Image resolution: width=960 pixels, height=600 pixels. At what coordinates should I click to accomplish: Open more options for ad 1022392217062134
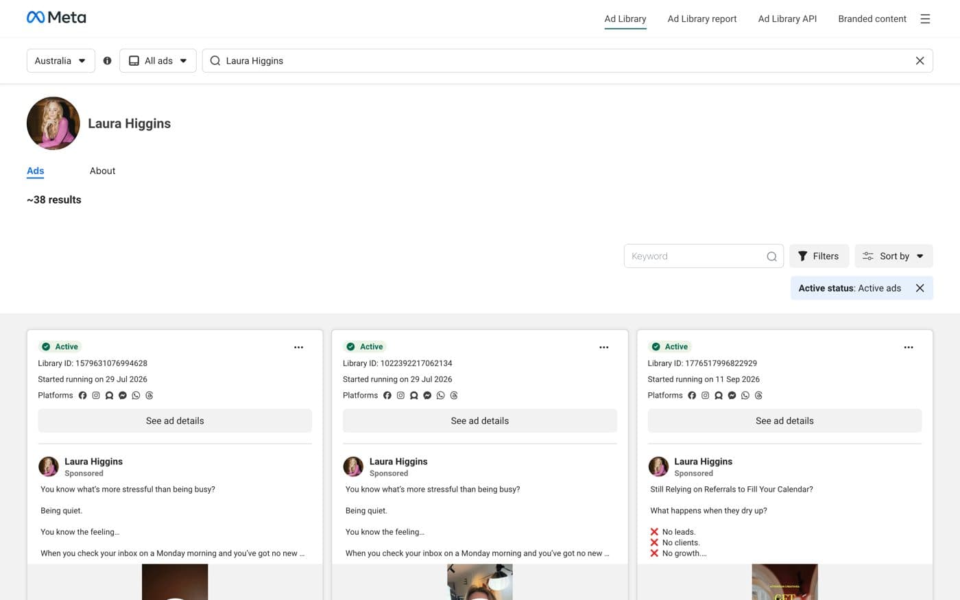click(x=603, y=347)
